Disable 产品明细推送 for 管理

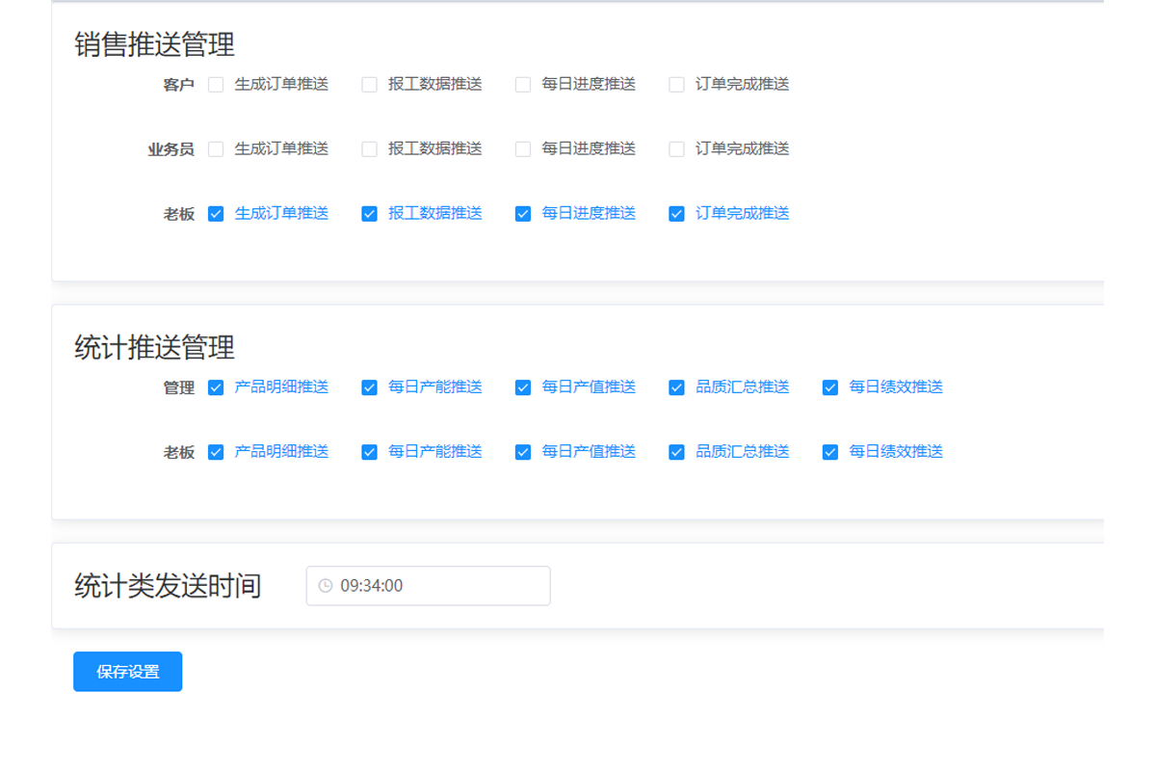tap(216, 387)
